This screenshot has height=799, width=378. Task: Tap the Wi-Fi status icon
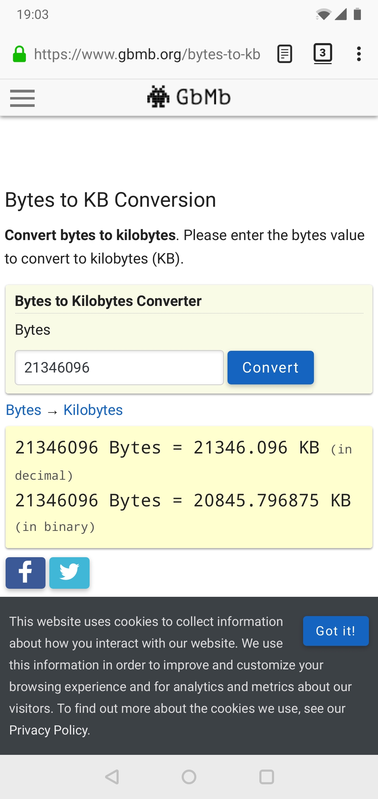coord(324,14)
